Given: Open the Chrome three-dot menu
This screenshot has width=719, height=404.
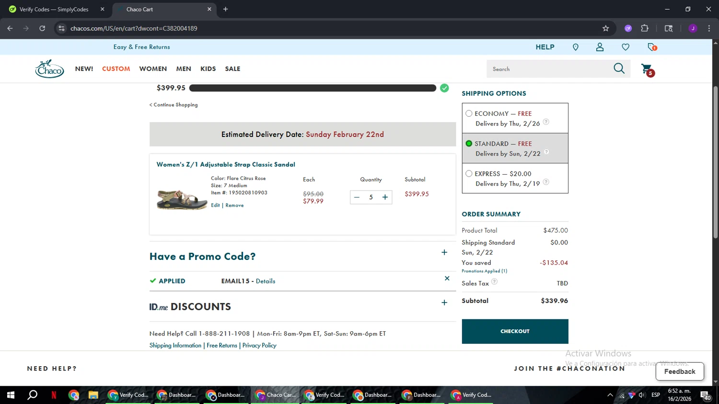Looking at the screenshot, I should point(709,28).
